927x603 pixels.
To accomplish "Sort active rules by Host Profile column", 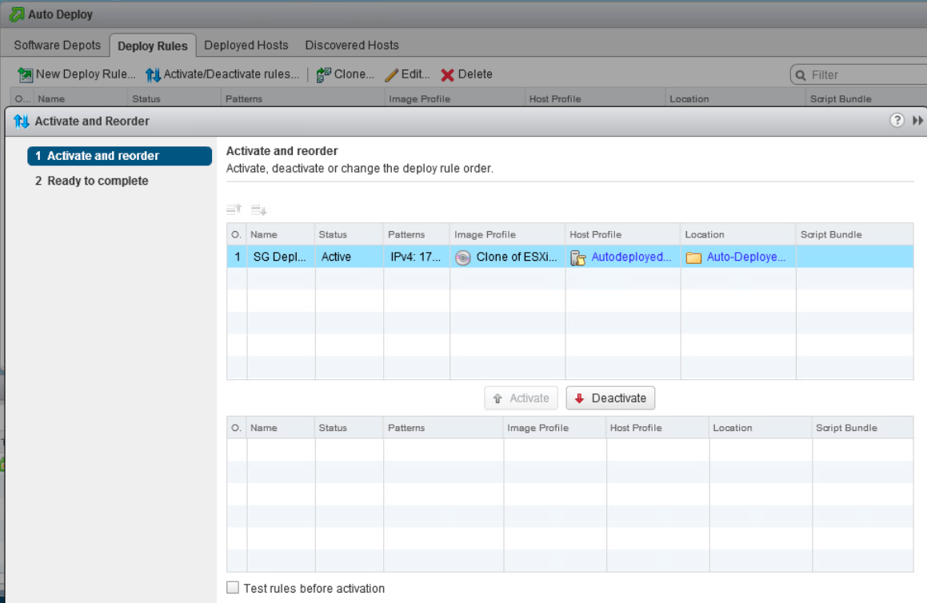I will [622, 234].
